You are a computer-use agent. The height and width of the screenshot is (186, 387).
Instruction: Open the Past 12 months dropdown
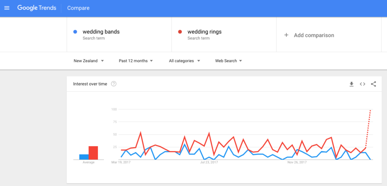pyautogui.click(x=136, y=61)
